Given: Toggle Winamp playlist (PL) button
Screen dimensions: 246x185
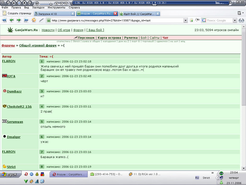Looking at the screenshot, I should click(x=61, y=3).
